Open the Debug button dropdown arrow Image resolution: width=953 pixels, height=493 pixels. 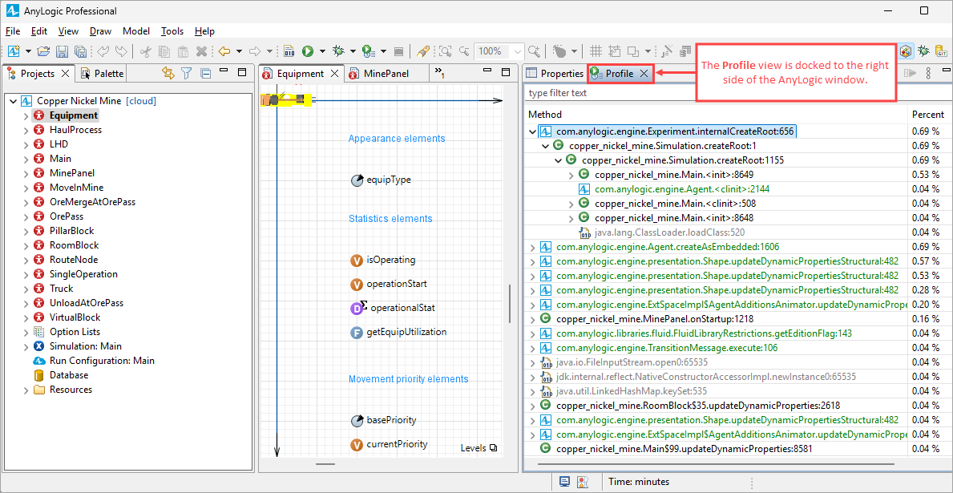pos(353,51)
